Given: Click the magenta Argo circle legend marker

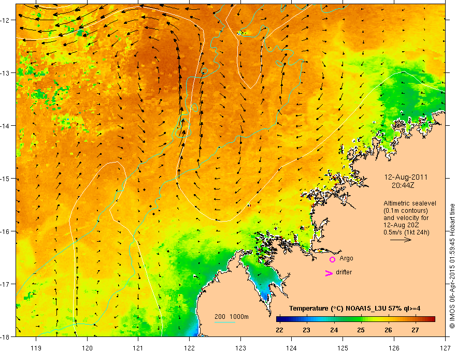Looking at the screenshot, I should 332,259.
